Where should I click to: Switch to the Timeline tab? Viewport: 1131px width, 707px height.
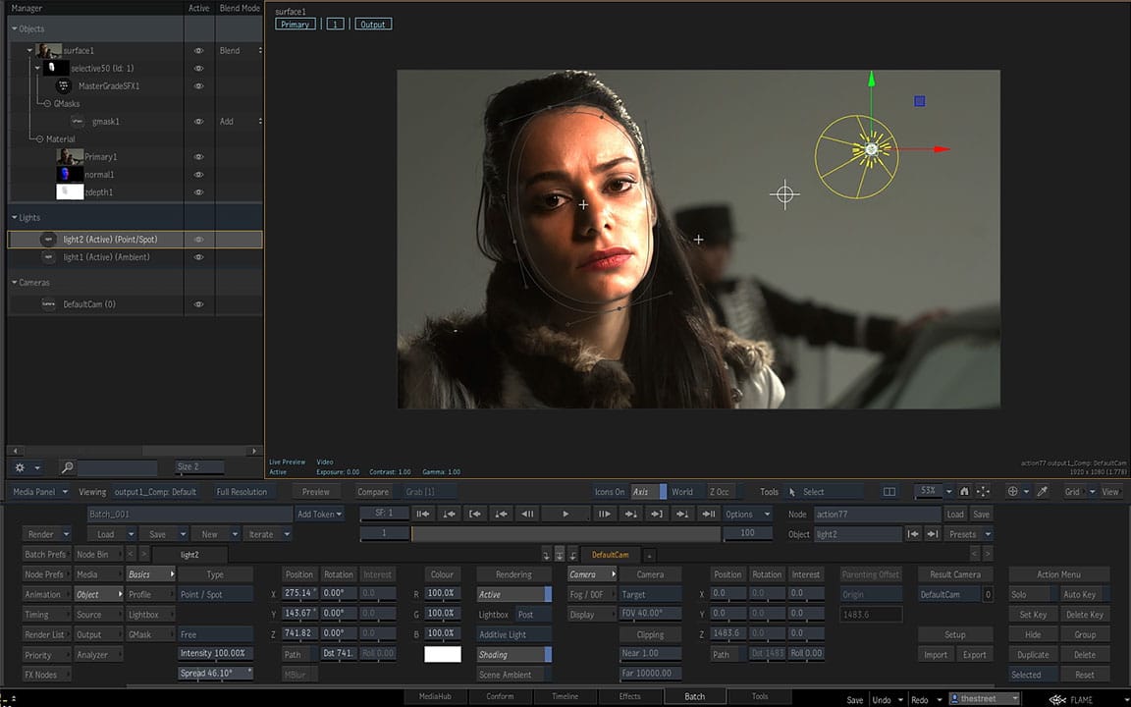tap(565, 696)
